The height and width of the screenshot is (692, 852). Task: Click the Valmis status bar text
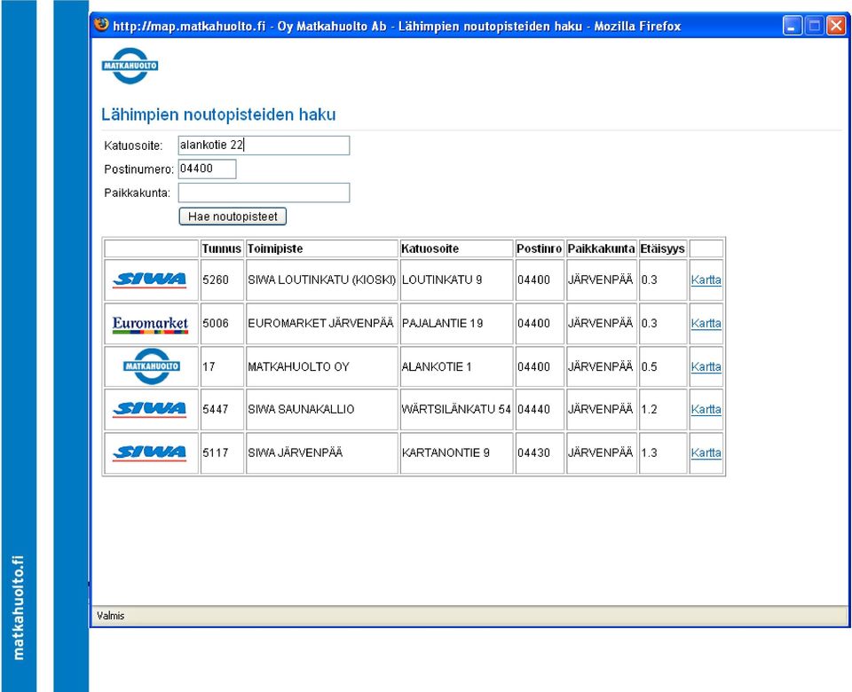pos(111,616)
